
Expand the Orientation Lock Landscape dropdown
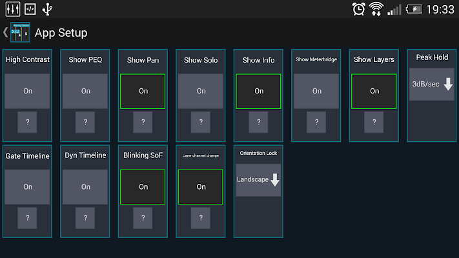[258, 180]
